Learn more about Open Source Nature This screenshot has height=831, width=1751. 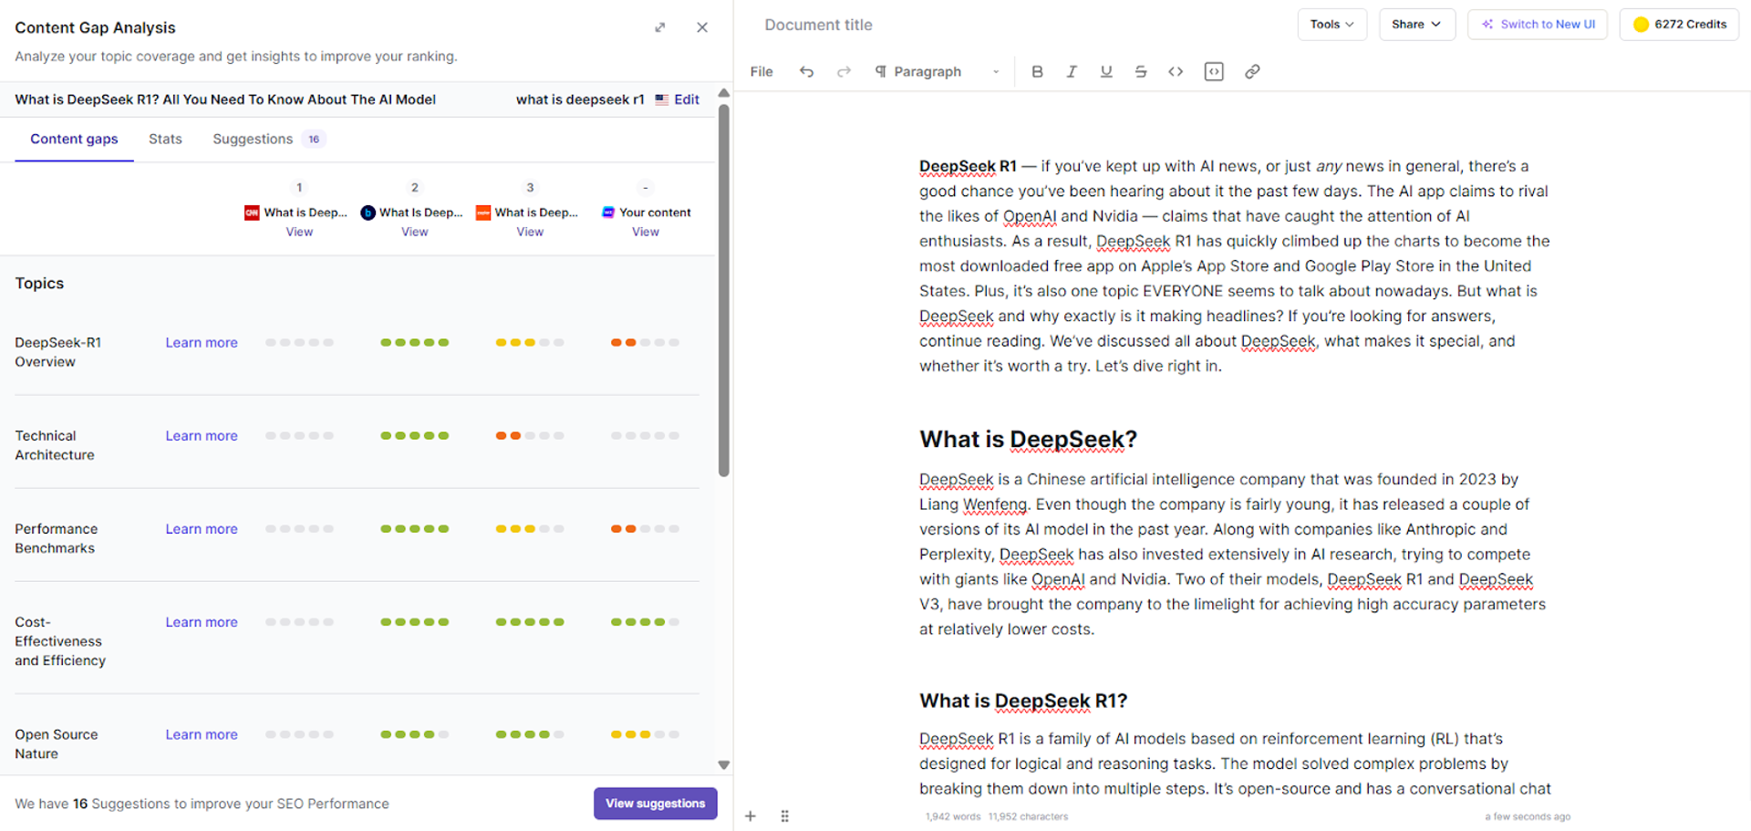point(202,734)
